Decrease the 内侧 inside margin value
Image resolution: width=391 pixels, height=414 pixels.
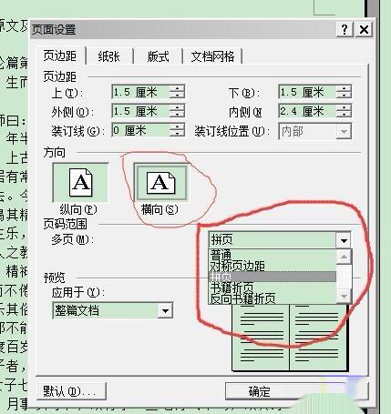344,115
